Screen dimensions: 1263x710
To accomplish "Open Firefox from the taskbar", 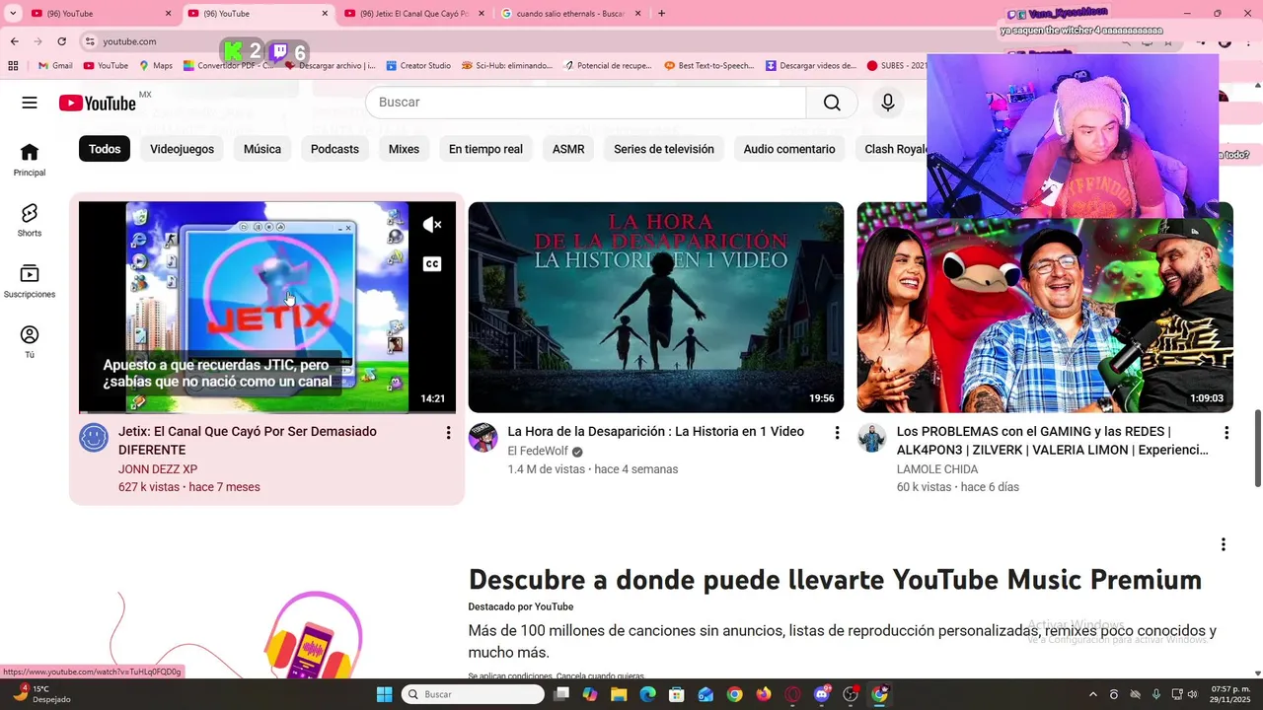I will [x=763, y=694].
